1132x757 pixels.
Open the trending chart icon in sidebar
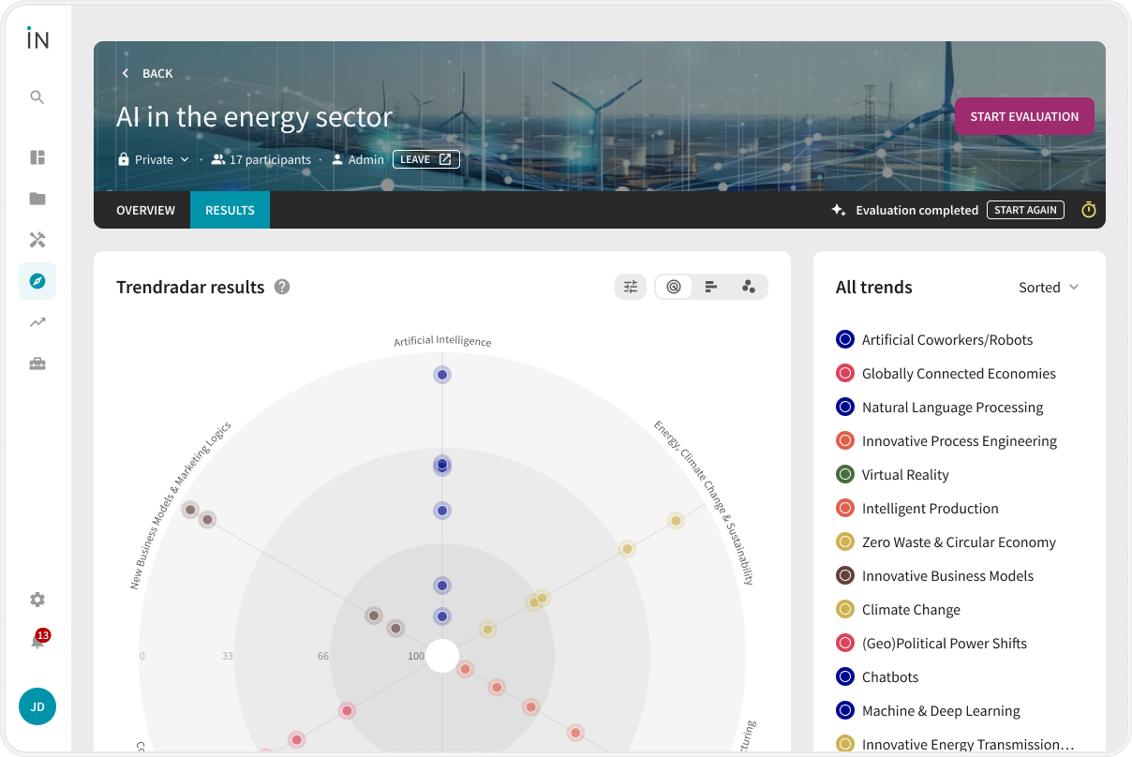(x=37, y=322)
